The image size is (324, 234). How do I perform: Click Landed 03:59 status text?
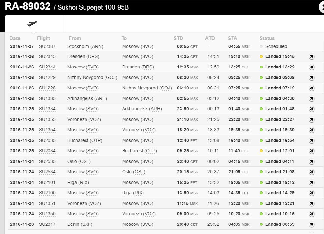280,224
